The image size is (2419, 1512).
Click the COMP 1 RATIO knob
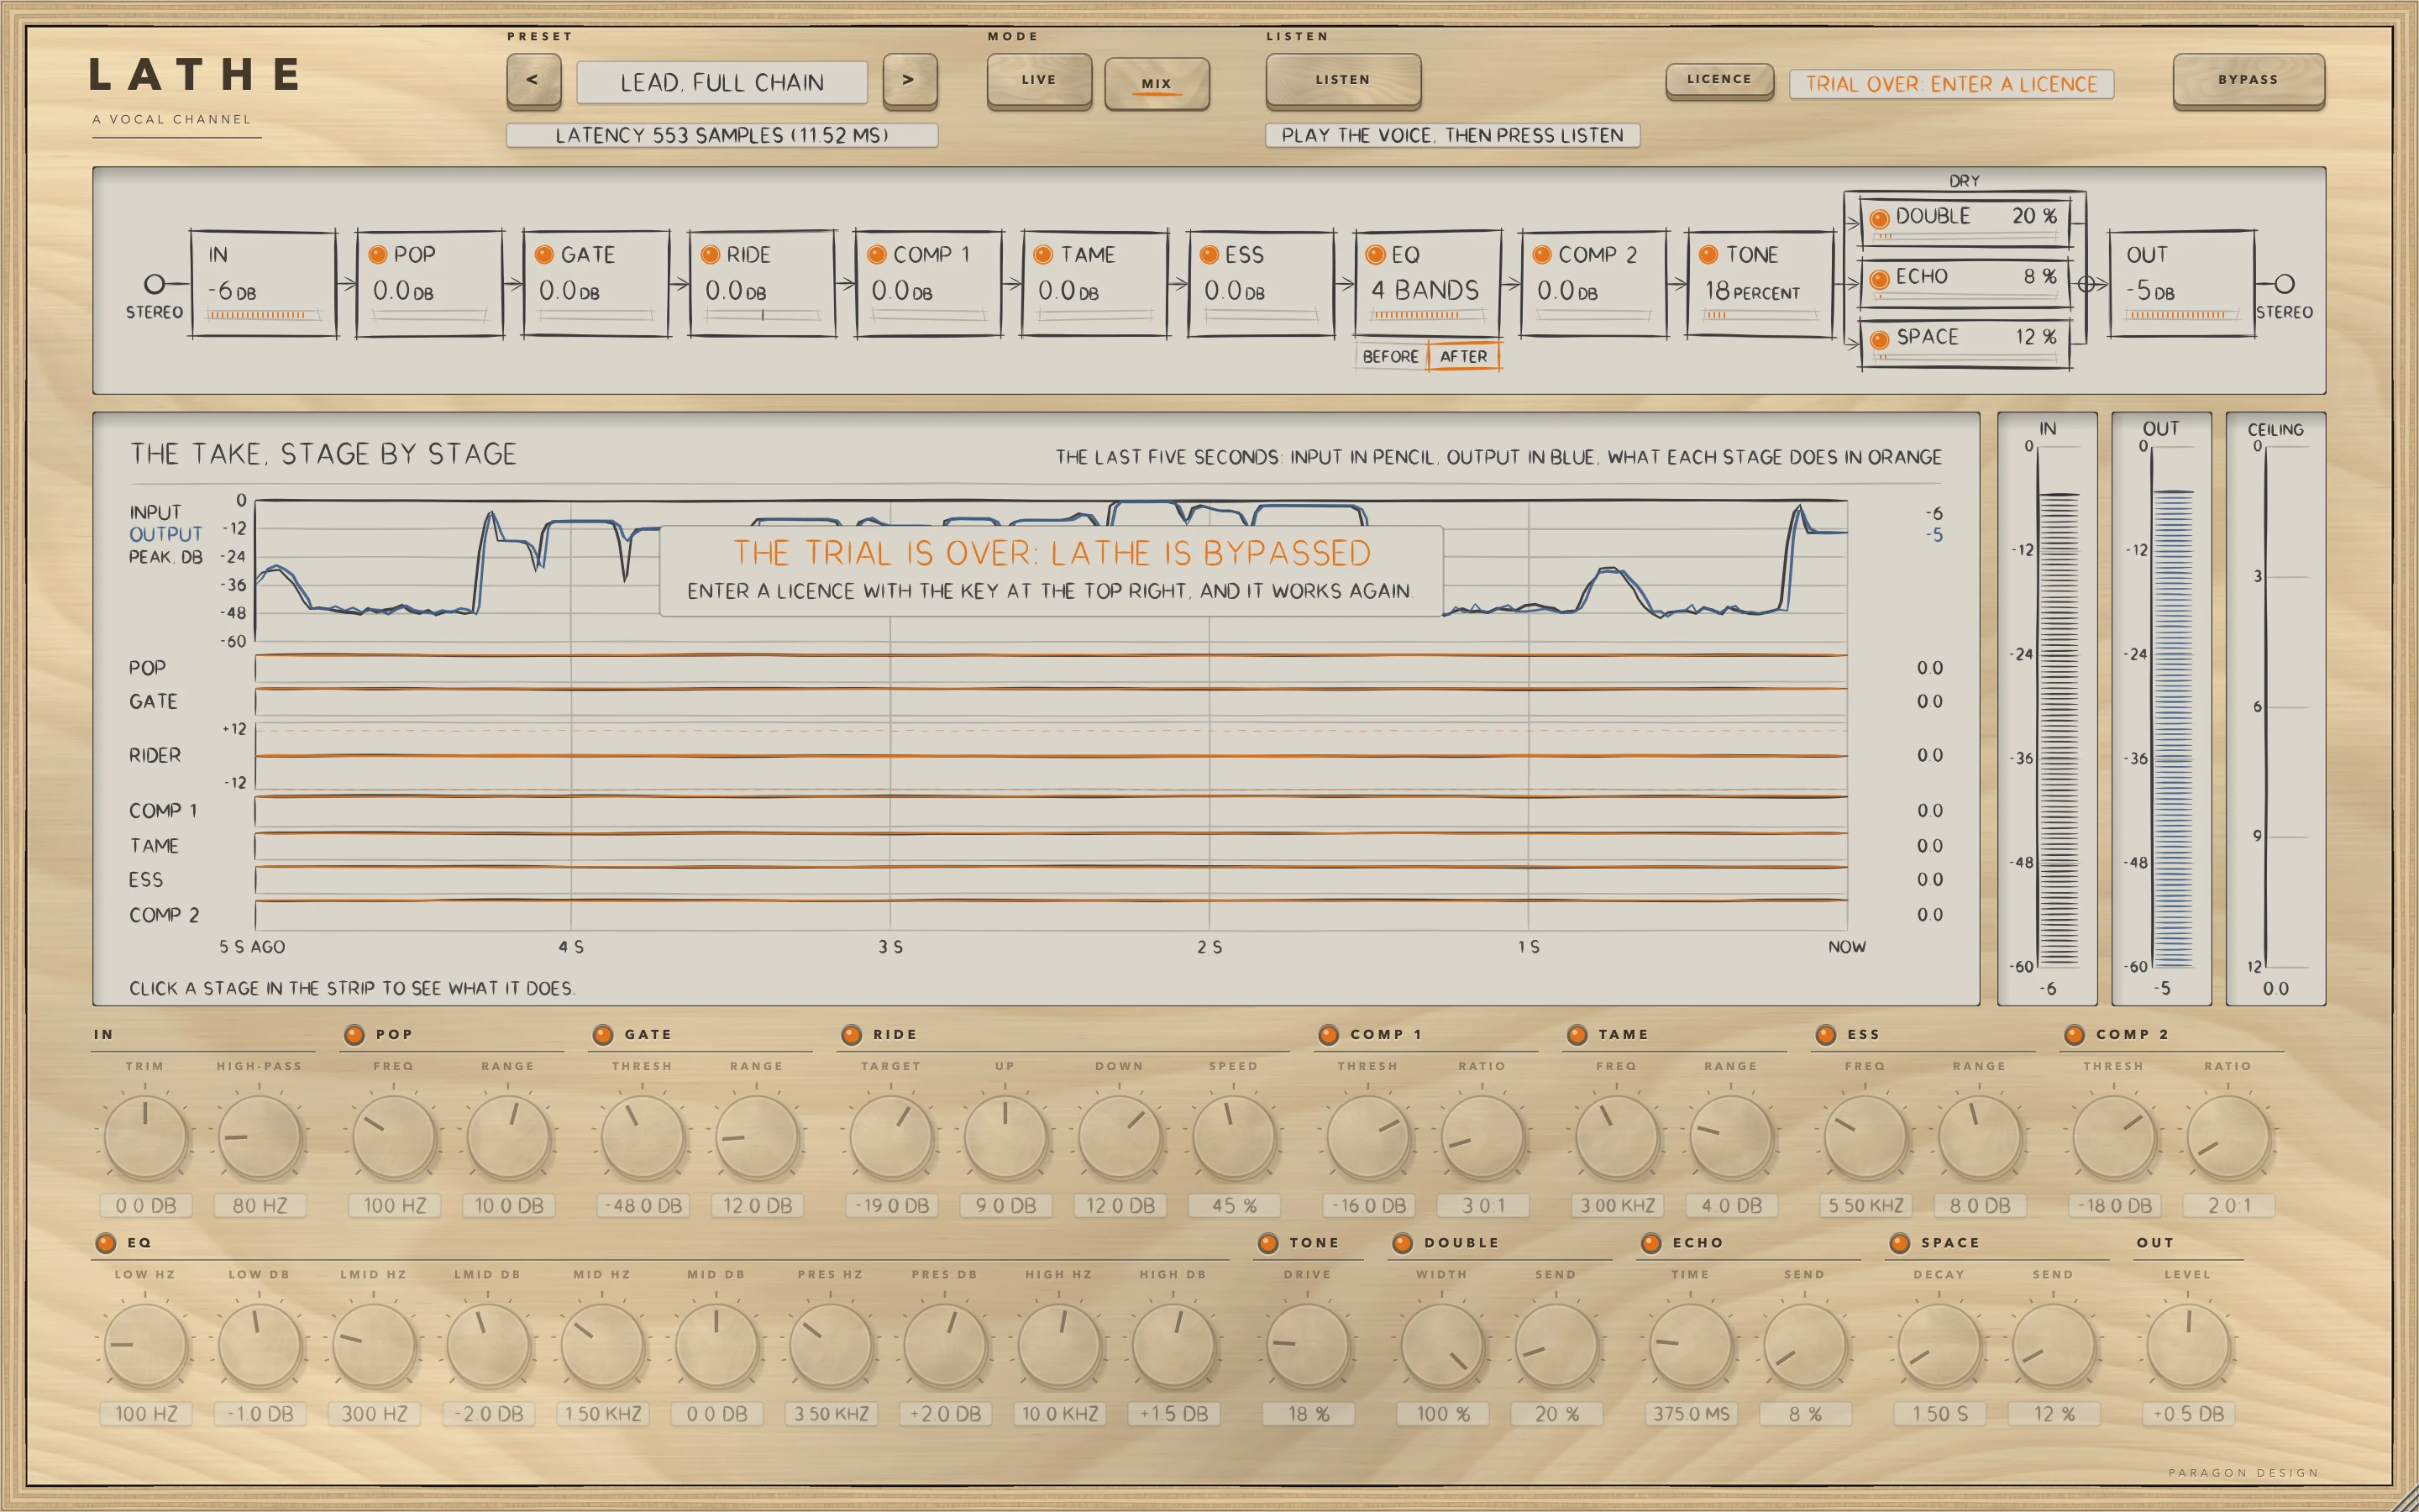(1482, 1137)
